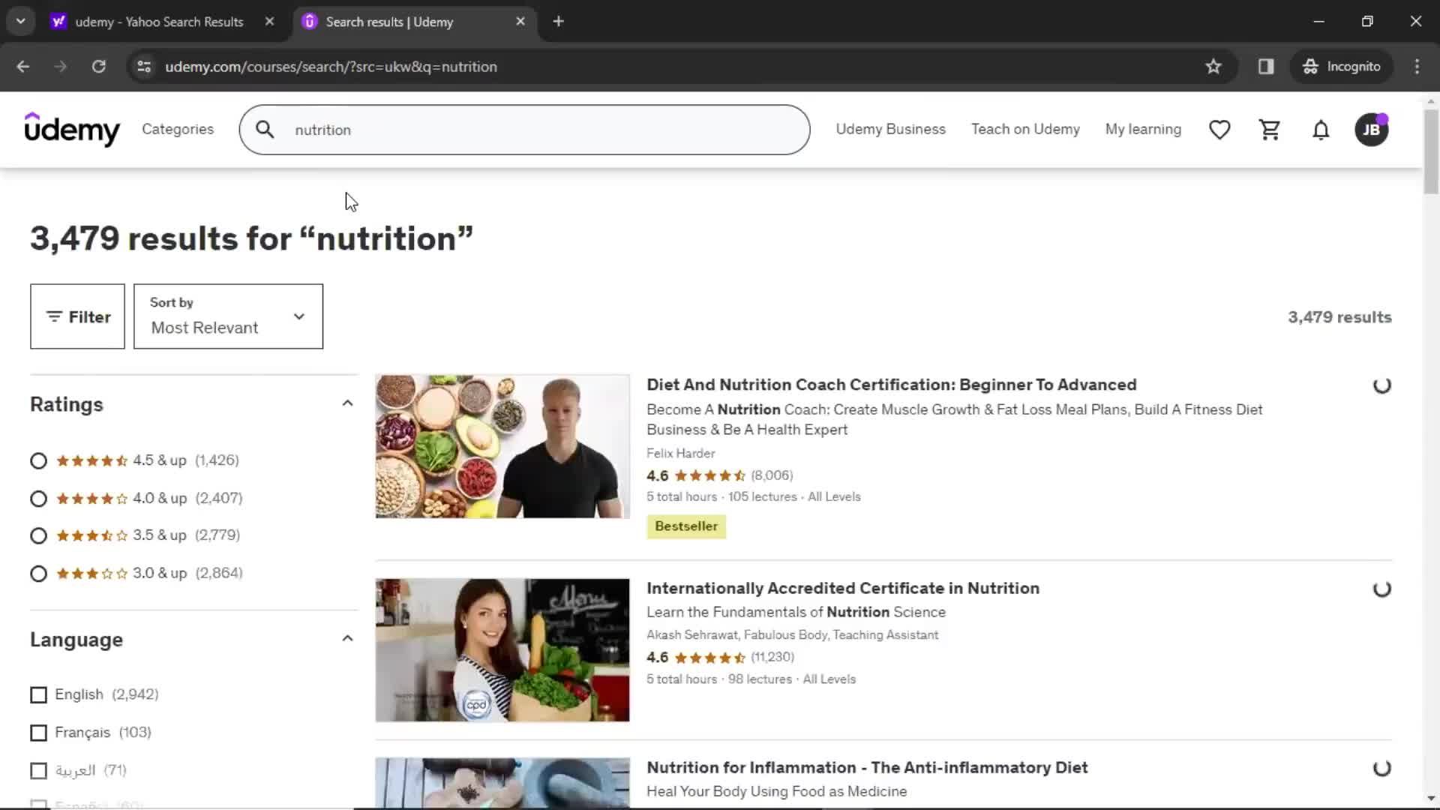Image resolution: width=1440 pixels, height=810 pixels.
Task: Click the nutrition search input field
Action: tap(525, 130)
